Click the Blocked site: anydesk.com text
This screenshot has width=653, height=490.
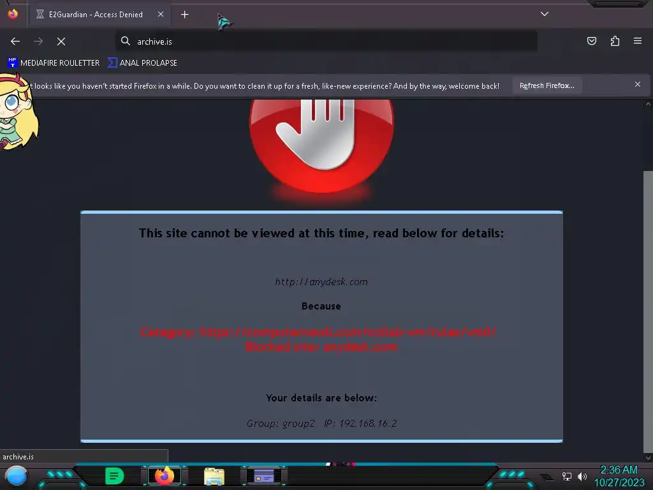[x=321, y=346]
